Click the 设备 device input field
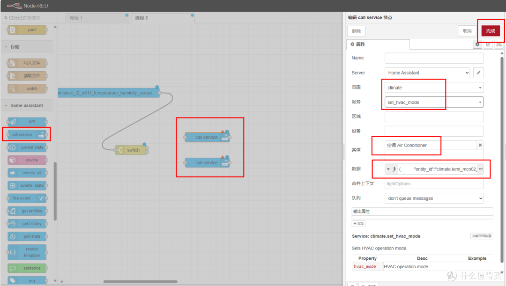 [434, 131]
